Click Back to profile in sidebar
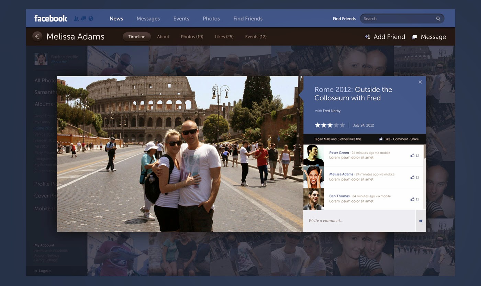The height and width of the screenshot is (286, 481). click(x=65, y=57)
